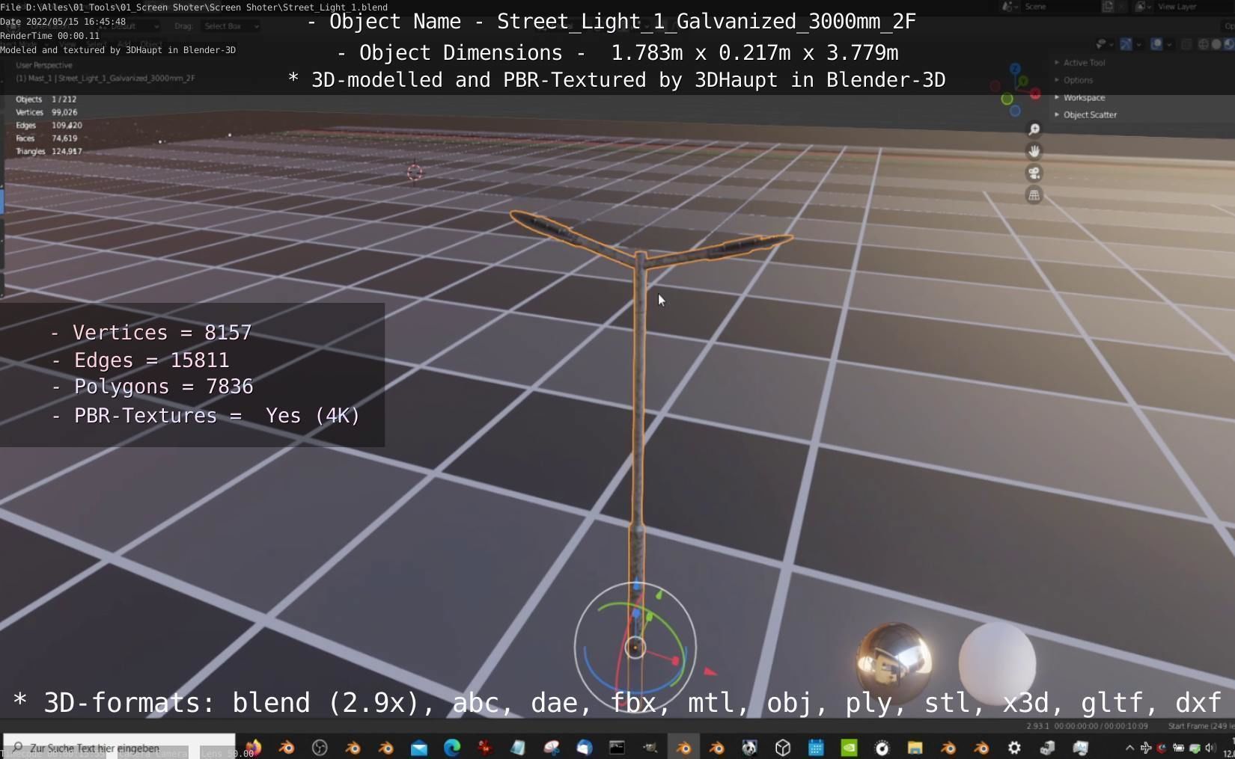Click the 'Vertices 99,026' statistic
The image size is (1235, 759).
click(x=46, y=112)
